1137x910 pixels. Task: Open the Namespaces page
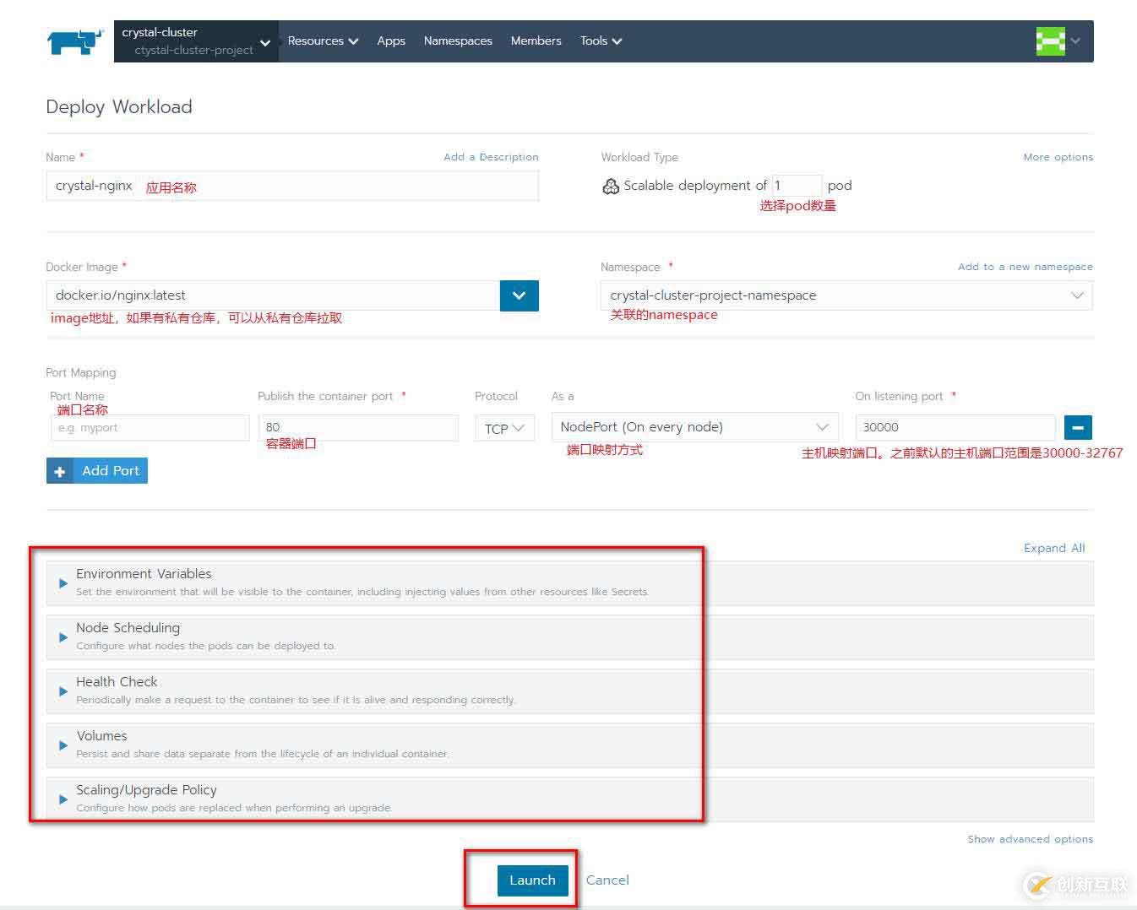point(458,41)
